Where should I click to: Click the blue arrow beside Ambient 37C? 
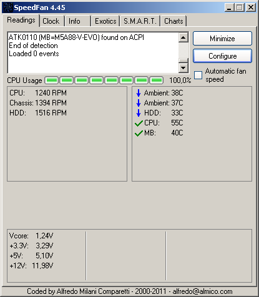click(139, 103)
